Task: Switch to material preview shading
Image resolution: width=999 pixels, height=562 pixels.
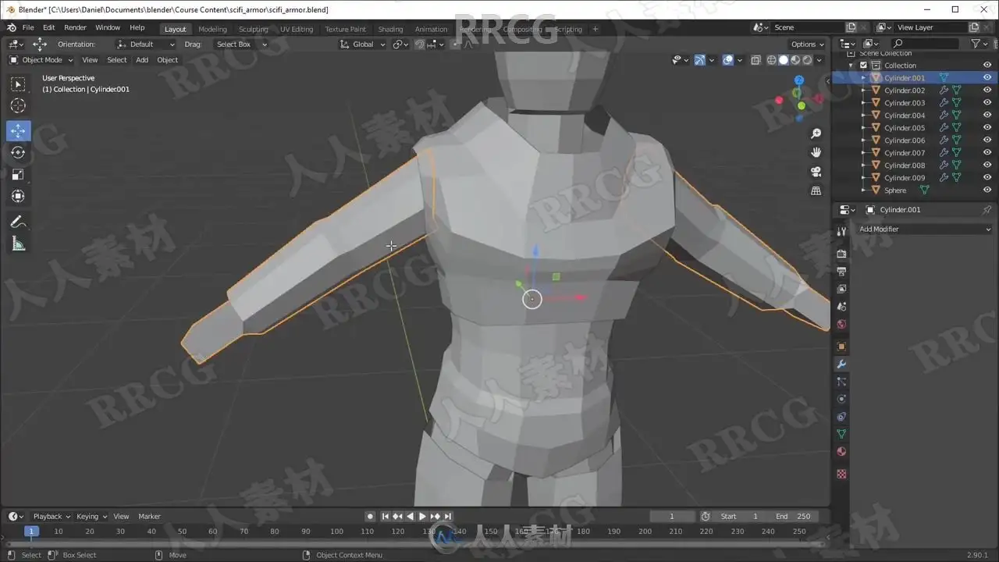Action: pos(795,60)
